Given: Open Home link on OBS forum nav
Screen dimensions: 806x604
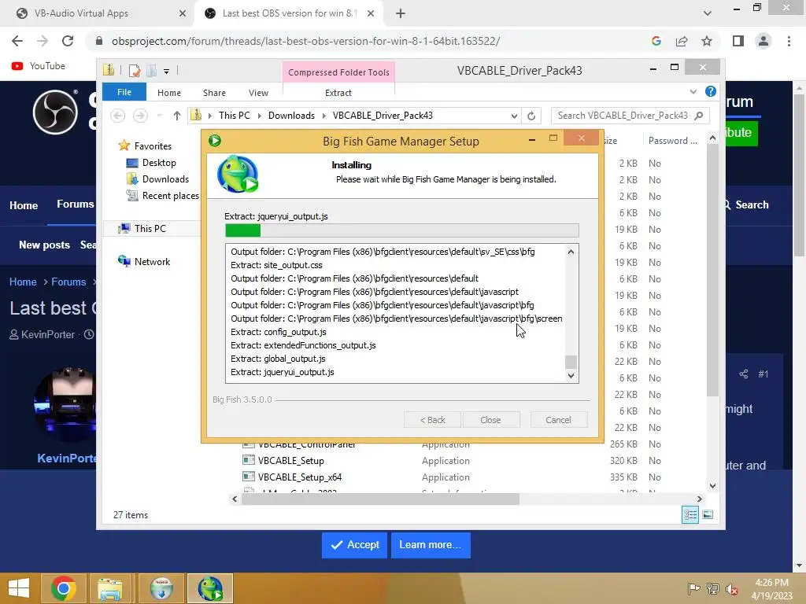Looking at the screenshot, I should coord(24,205).
